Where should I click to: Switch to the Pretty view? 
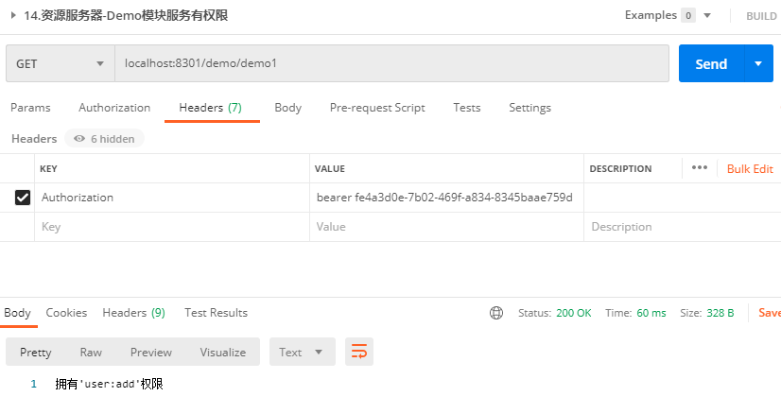point(35,353)
